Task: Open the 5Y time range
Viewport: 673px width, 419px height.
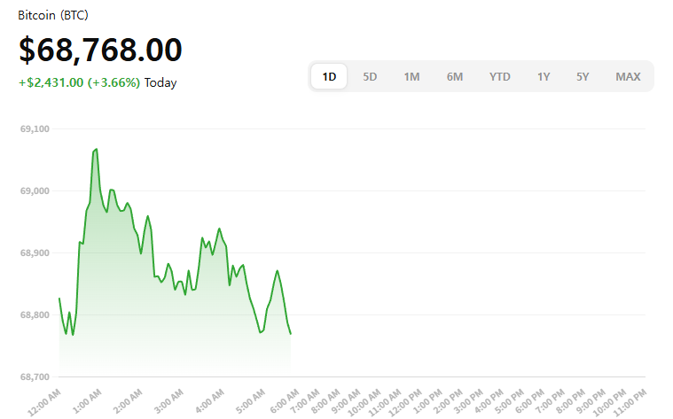Action: click(583, 76)
